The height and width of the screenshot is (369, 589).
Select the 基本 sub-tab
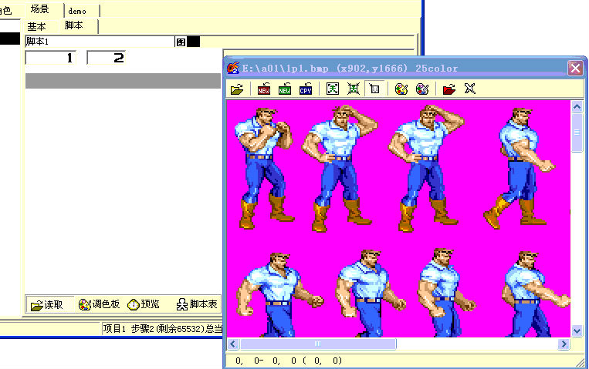[36, 27]
